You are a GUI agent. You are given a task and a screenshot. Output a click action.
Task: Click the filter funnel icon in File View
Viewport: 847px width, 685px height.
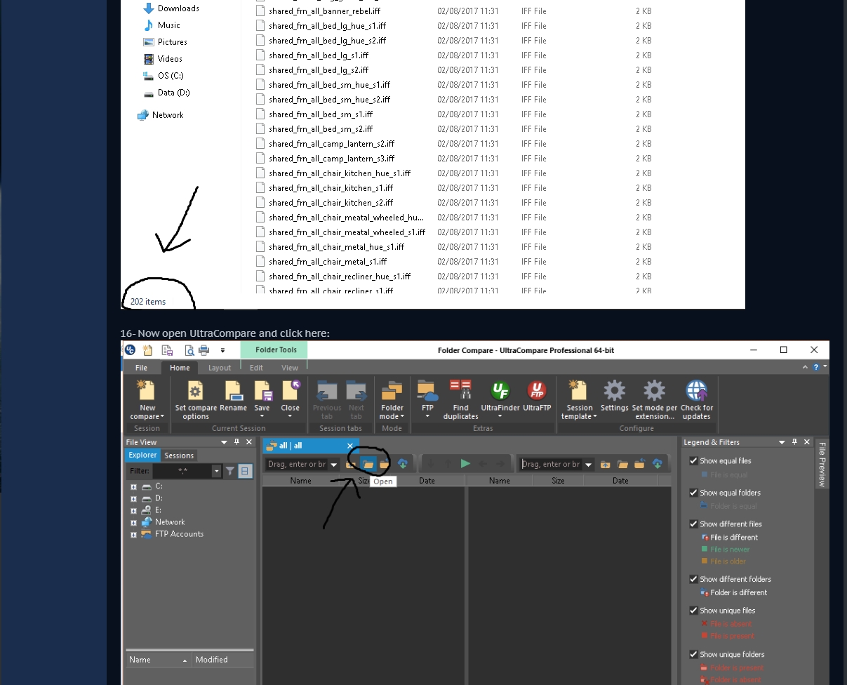click(x=229, y=472)
